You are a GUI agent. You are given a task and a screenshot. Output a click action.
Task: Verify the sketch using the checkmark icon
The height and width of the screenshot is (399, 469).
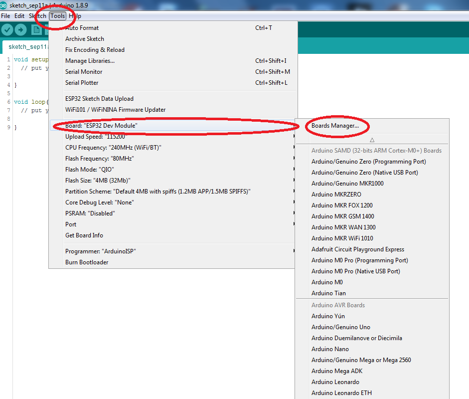point(7,29)
